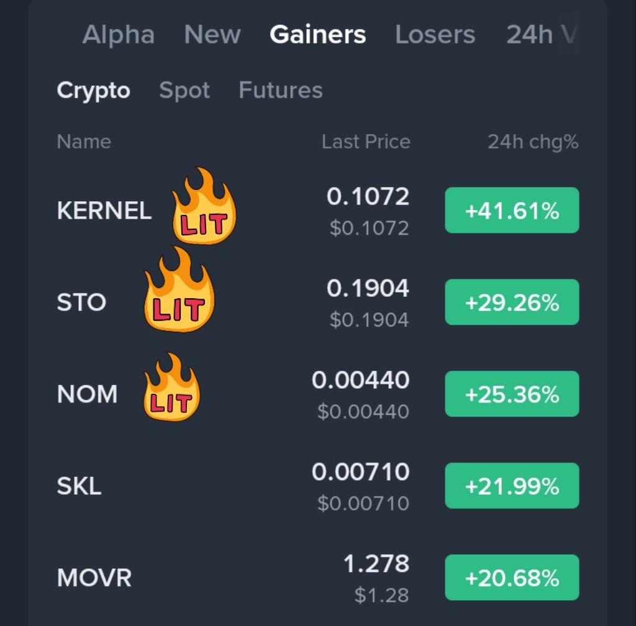Screen dimensions: 636x626
Task: Tap MOVR's +20.68% change badge
Action: [512, 578]
